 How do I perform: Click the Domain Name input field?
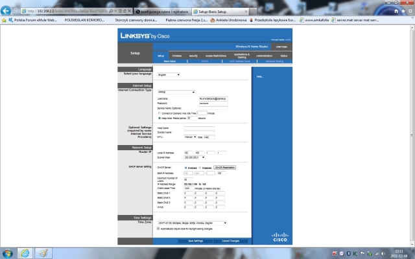click(199, 132)
